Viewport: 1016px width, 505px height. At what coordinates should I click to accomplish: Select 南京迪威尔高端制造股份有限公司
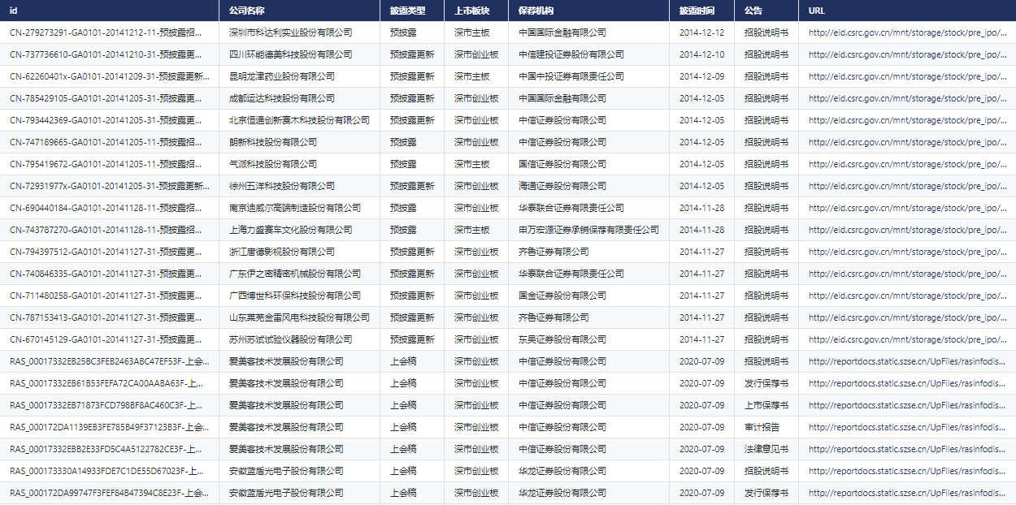click(x=295, y=208)
